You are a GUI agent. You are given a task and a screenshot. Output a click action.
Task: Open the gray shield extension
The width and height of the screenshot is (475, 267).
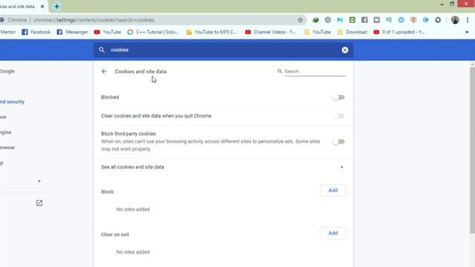pos(328,20)
